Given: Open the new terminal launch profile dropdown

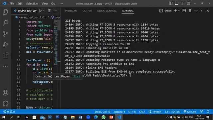Looking at the screenshot, I should point(179,11).
